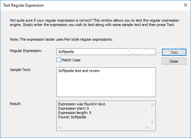
Task: Click the Match Case label text
Action: [x=71, y=60]
